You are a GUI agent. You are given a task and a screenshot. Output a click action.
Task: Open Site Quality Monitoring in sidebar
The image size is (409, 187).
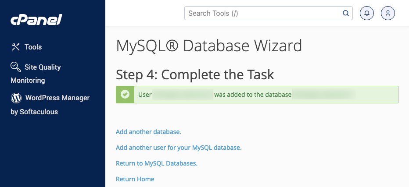click(36, 74)
